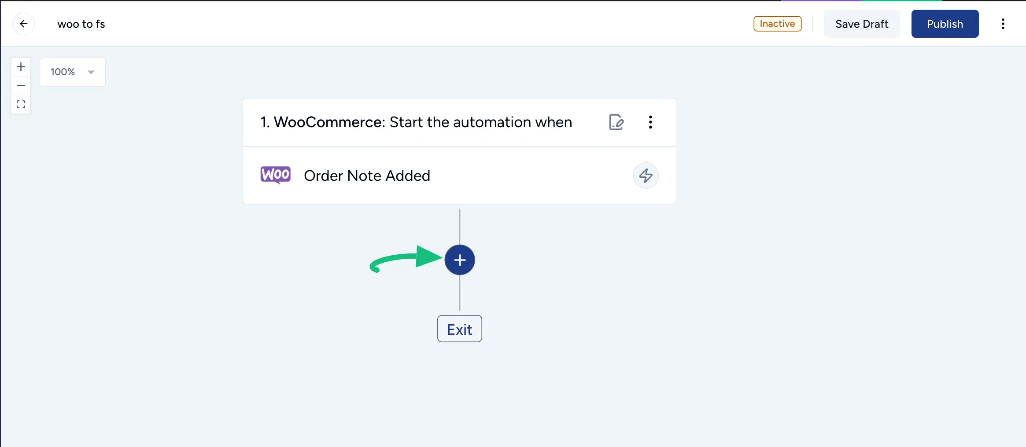Screen dimensions: 1026x447
Task: Click the lightning trigger icon on Order Note Added
Action: coord(646,176)
